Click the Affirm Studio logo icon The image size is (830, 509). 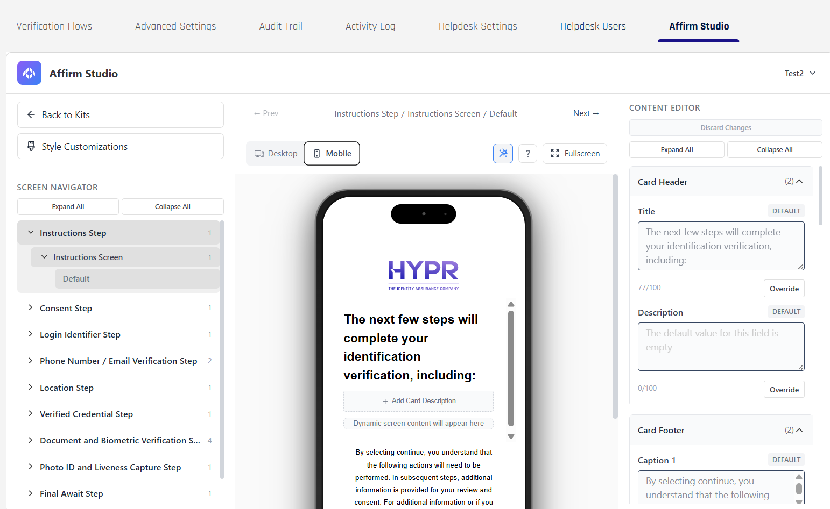click(29, 73)
